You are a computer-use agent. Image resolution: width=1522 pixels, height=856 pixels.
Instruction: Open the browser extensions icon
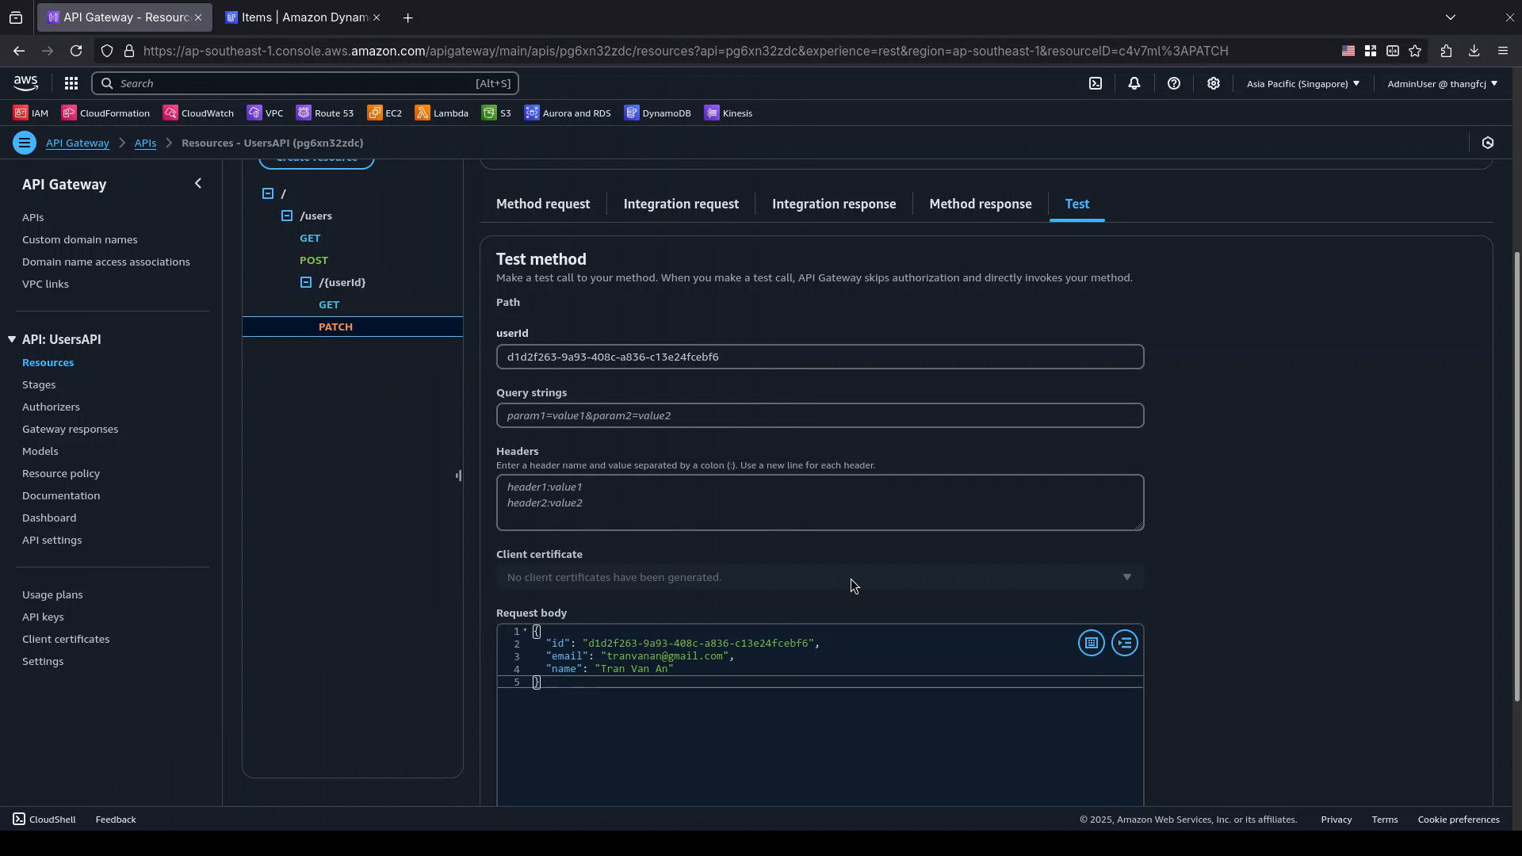[x=1446, y=51]
